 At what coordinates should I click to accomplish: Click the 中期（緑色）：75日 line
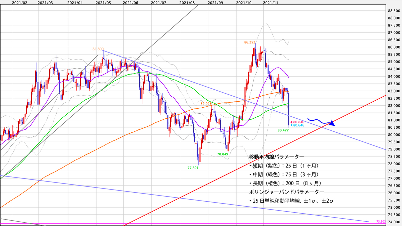[x=283, y=174]
